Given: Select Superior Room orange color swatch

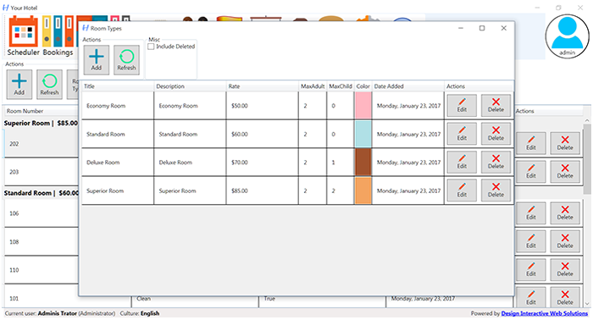Looking at the screenshot, I should [363, 190].
